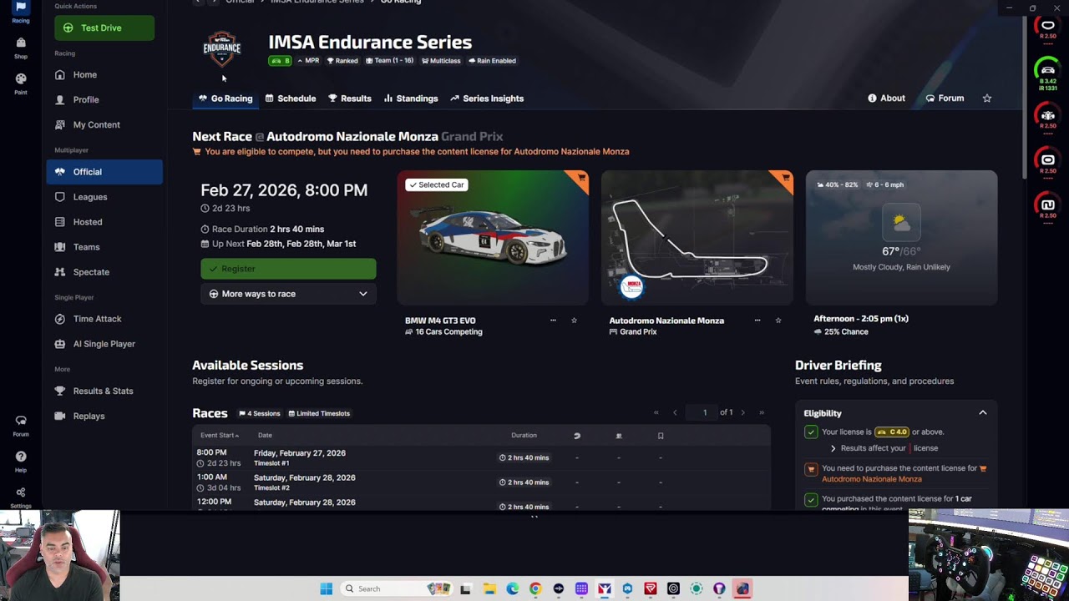Switch to the Series Insights tab
Screen dimensions: 1069x601
487,98
